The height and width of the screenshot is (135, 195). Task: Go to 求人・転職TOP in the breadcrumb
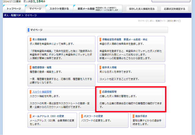(x=13, y=16)
